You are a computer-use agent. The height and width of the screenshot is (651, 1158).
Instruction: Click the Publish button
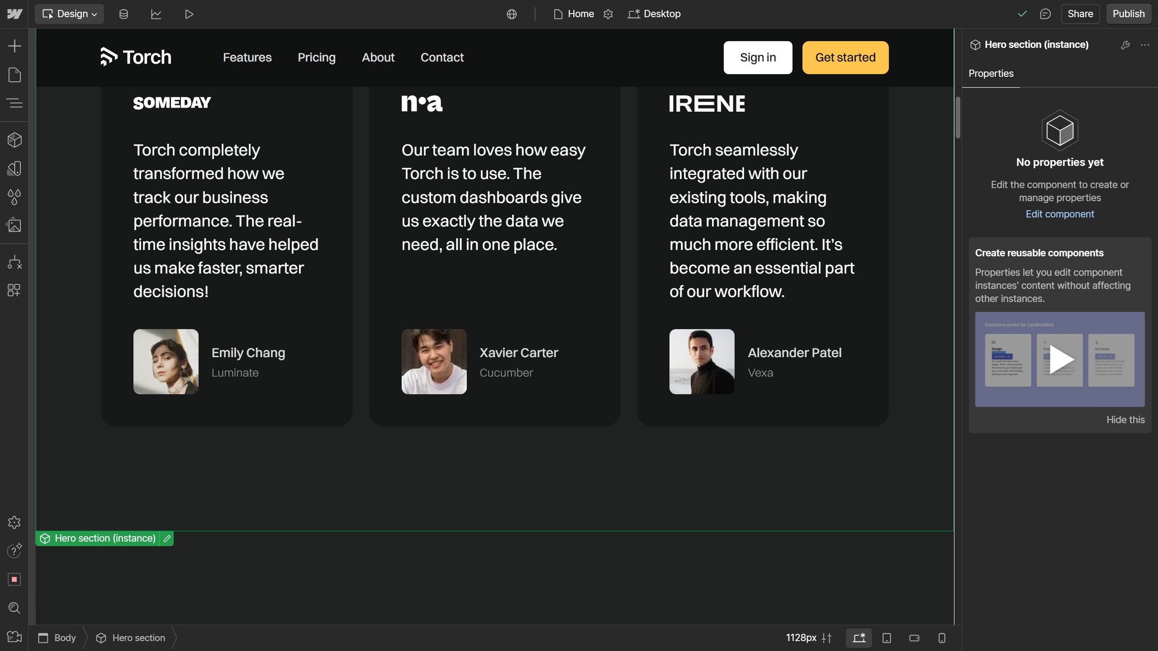[x=1128, y=14]
